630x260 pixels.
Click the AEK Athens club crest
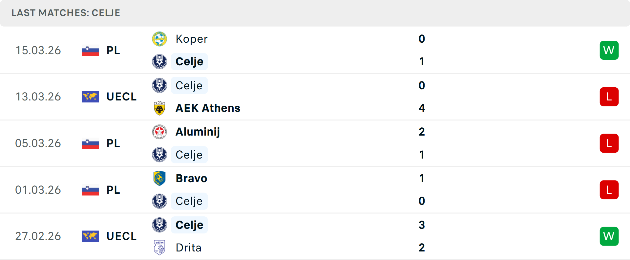click(x=159, y=108)
